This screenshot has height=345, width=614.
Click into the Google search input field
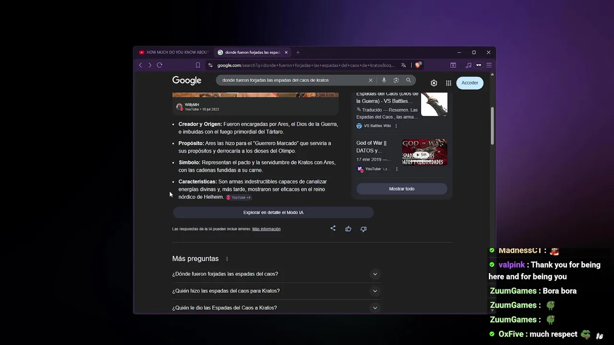coord(293,80)
